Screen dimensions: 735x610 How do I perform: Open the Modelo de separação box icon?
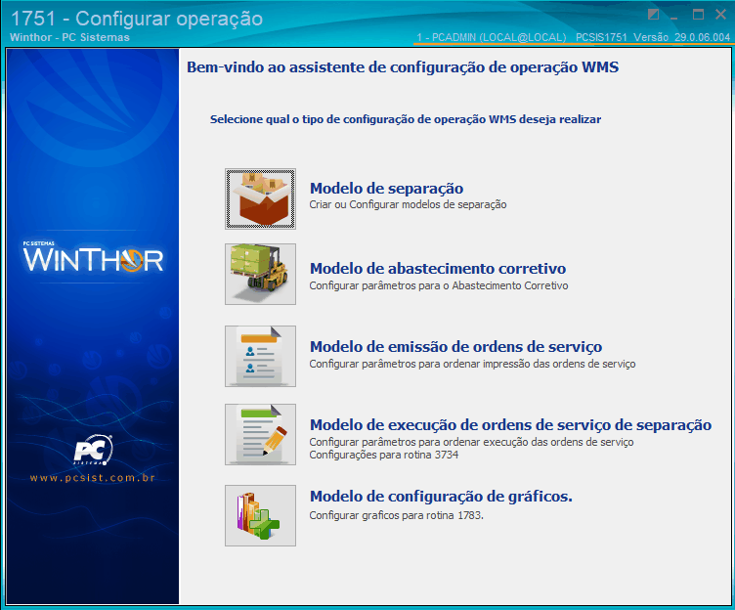[260, 198]
